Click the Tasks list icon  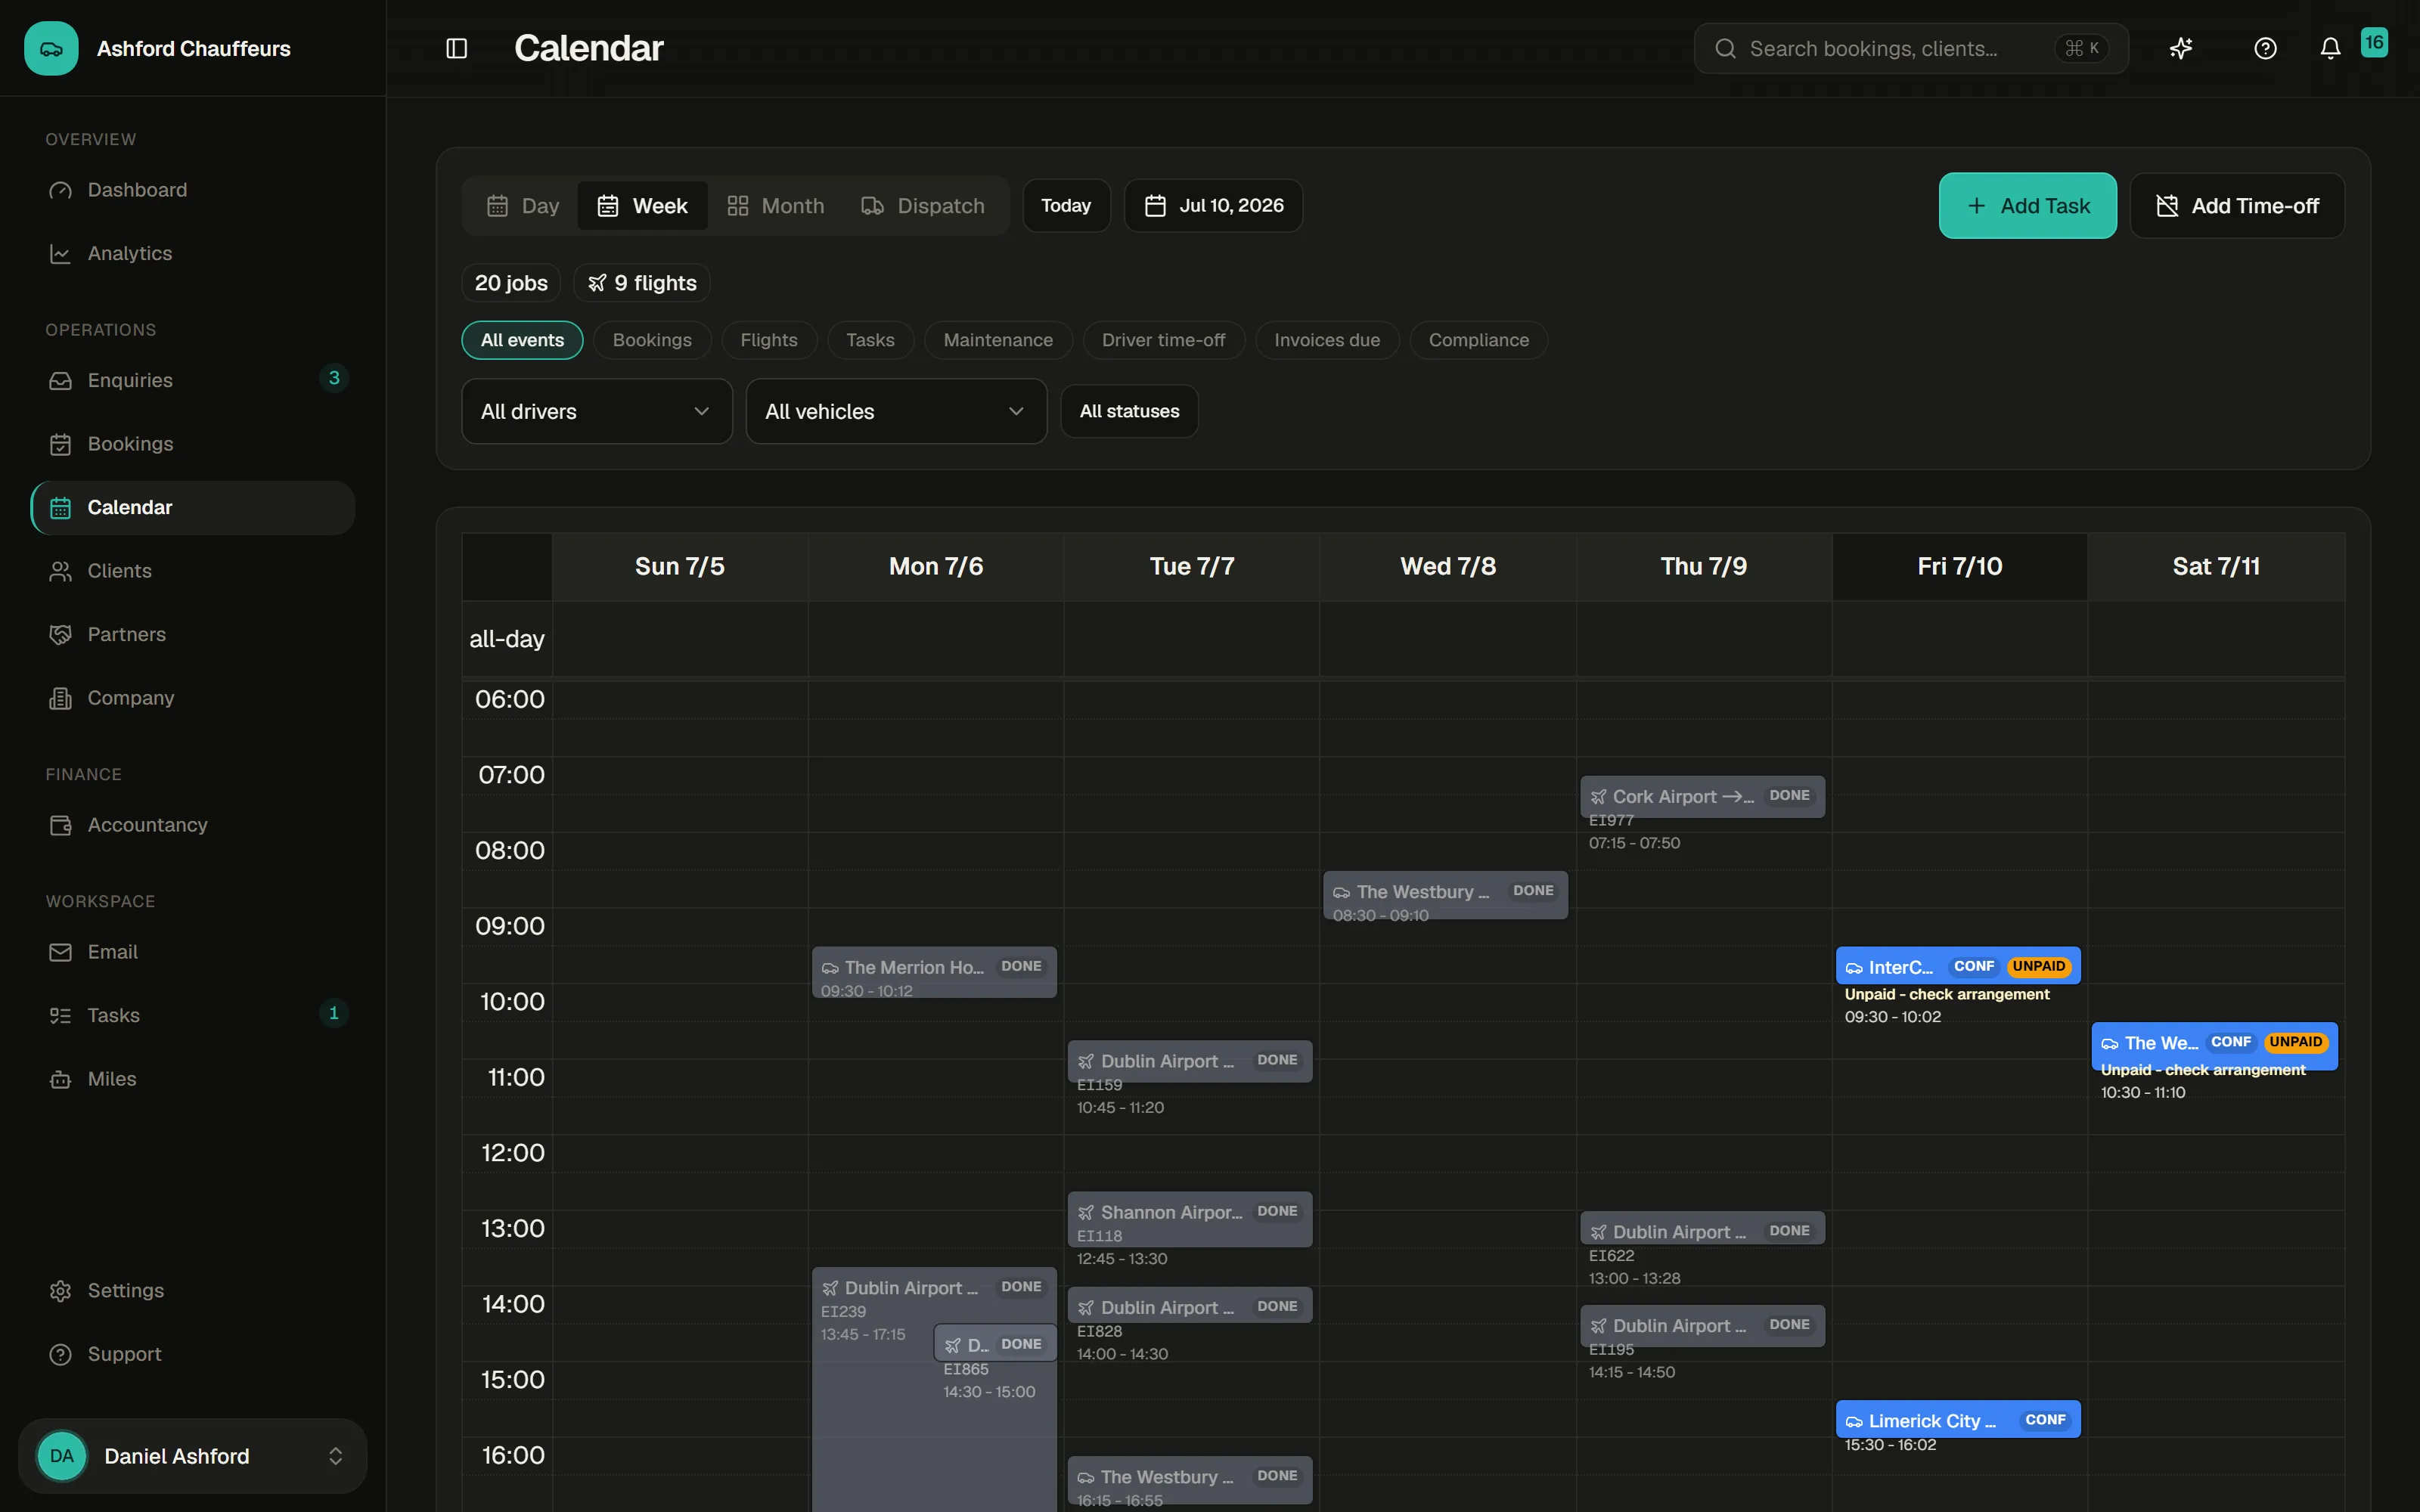pyautogui.click(x=60, y=1016)
